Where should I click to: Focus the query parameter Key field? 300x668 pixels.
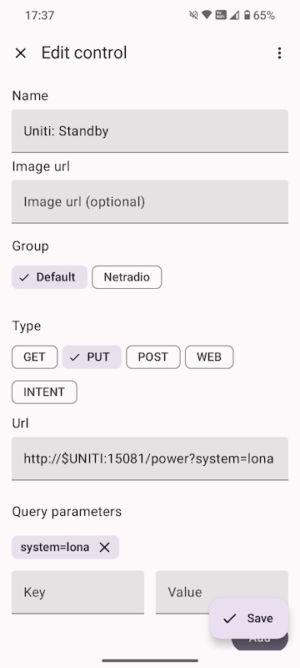click(x=77, y=592)
